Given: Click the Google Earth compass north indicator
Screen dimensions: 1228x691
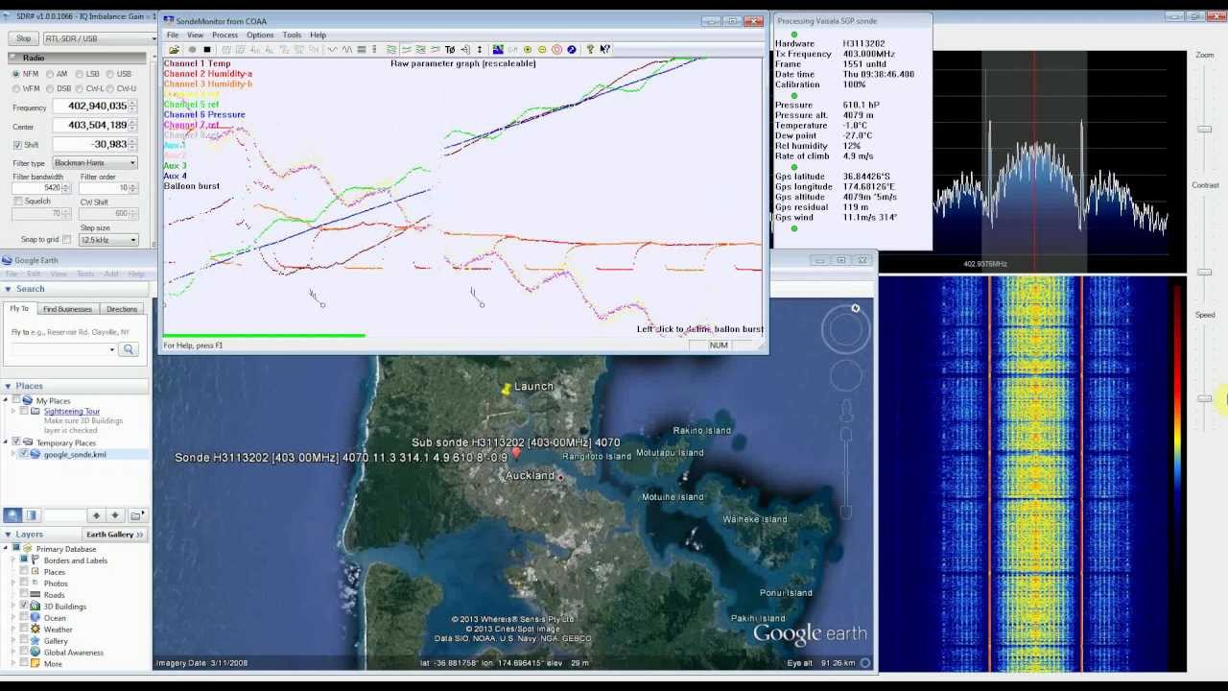Looking at the screenshot, I should pos(855,309).
